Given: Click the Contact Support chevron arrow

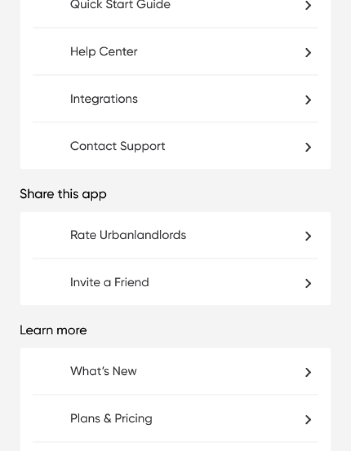Looking at the screenshot, I should pyautogui.click(x=308, y=147).
